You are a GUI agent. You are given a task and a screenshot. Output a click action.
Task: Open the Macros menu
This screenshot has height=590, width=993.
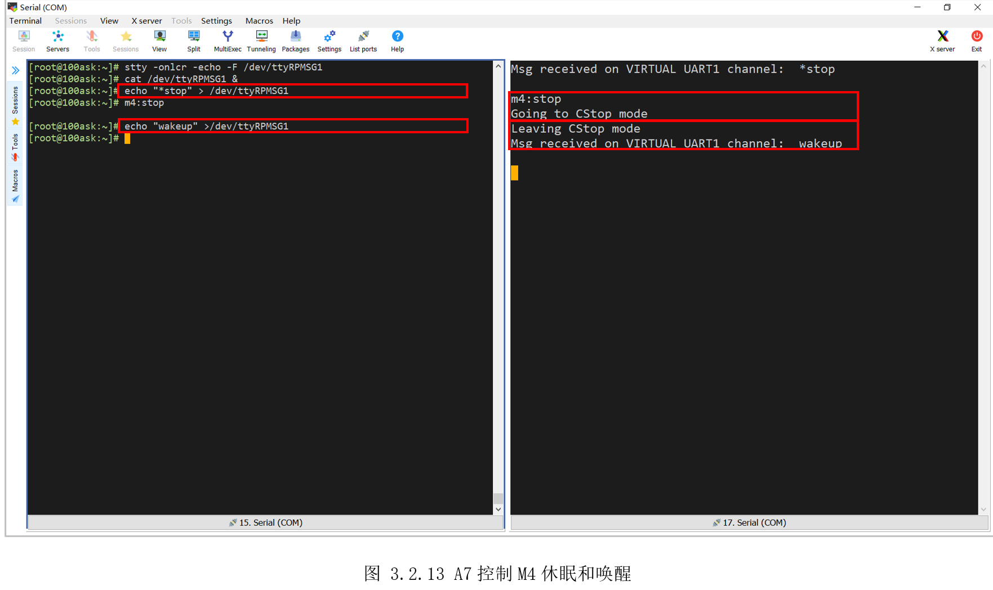tap(259, 21)
